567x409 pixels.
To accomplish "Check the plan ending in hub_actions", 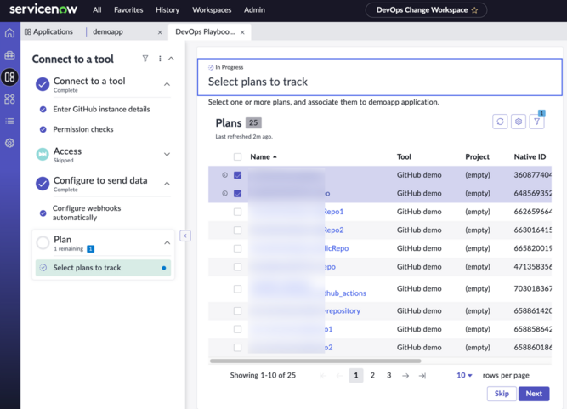I will coord(237,289).
